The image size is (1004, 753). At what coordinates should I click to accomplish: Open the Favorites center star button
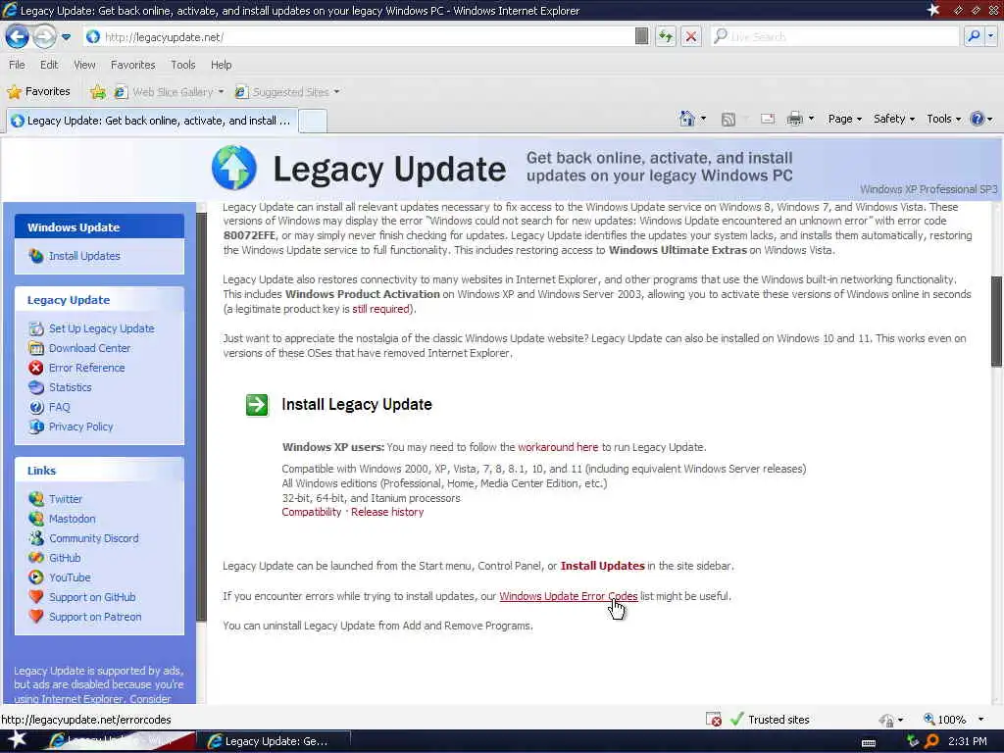coord(38,91)
